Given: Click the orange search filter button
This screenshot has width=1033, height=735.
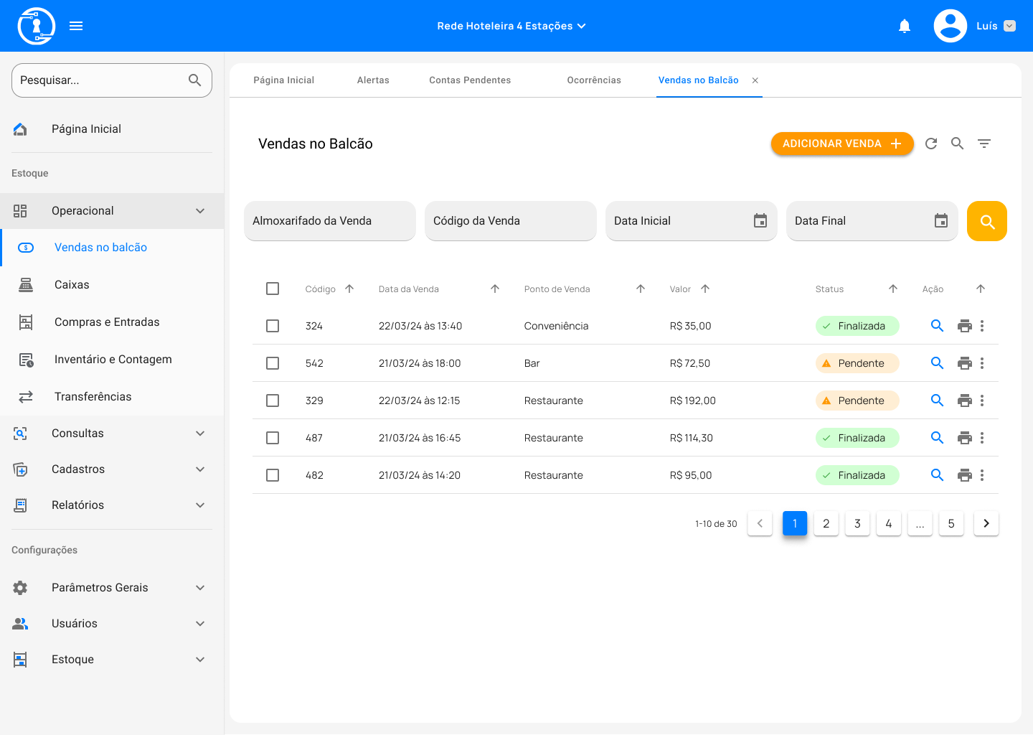Looking at the screenshot, I should [986, 221].
